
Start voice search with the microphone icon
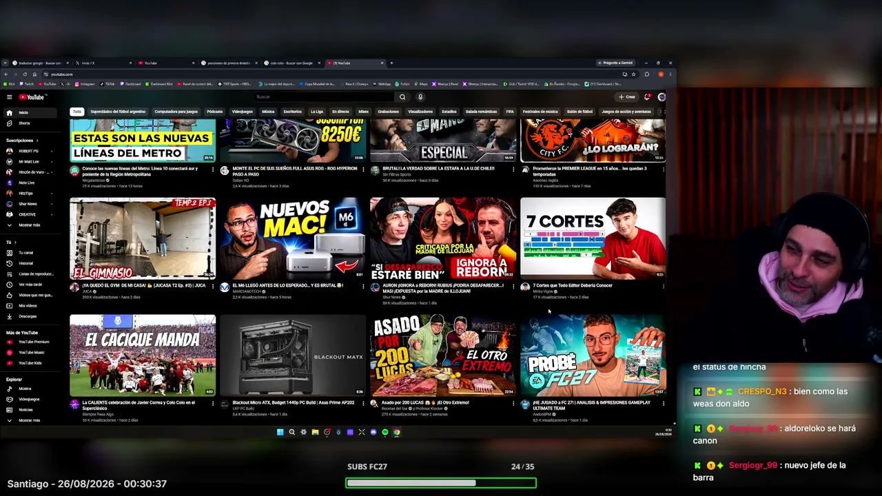(420, 97)
